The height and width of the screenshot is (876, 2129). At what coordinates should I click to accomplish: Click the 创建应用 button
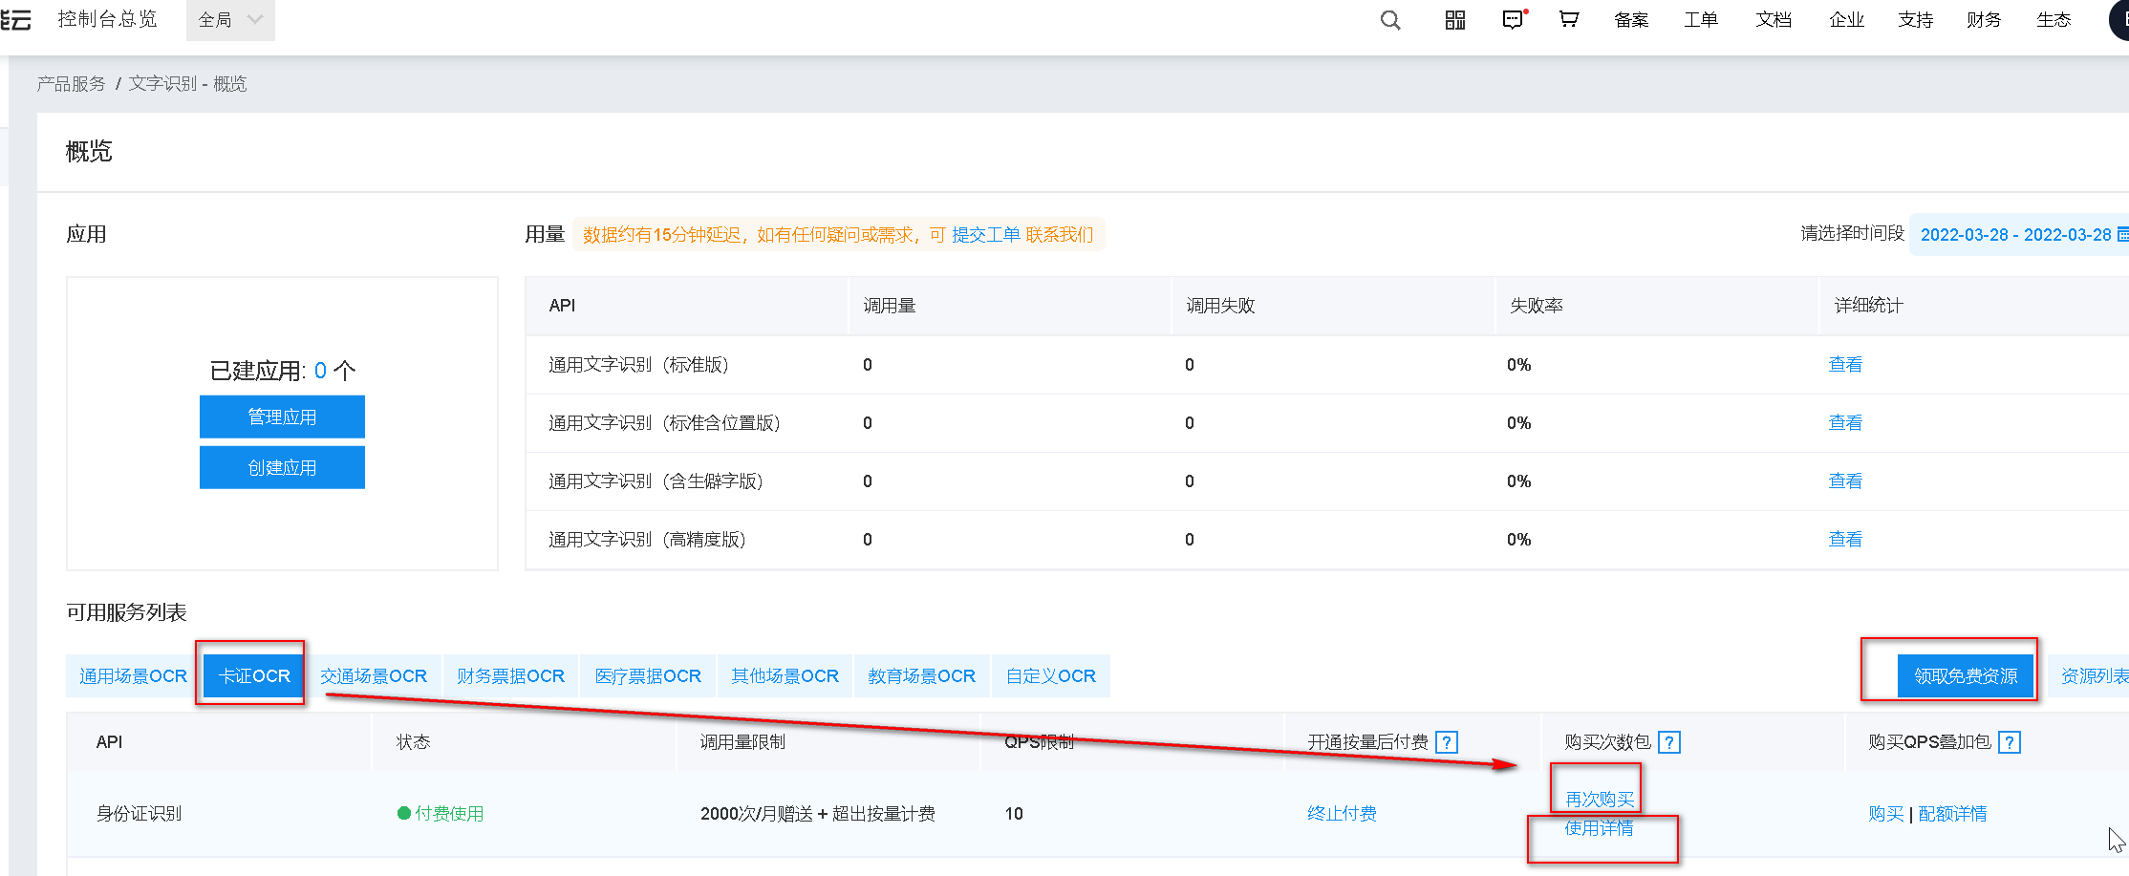point(282,468)
